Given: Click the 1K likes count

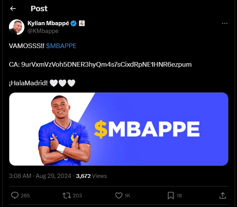Looking at the screenshot, I should pos(127,196).
